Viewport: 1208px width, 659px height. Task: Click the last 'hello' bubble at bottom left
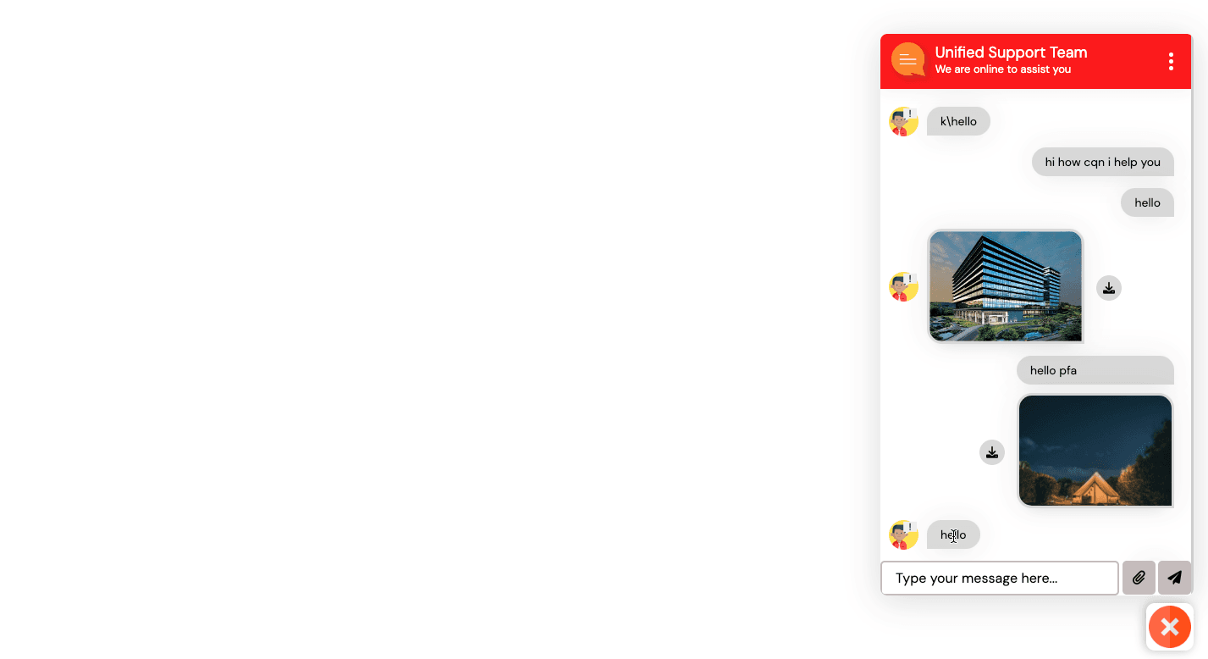953,534
